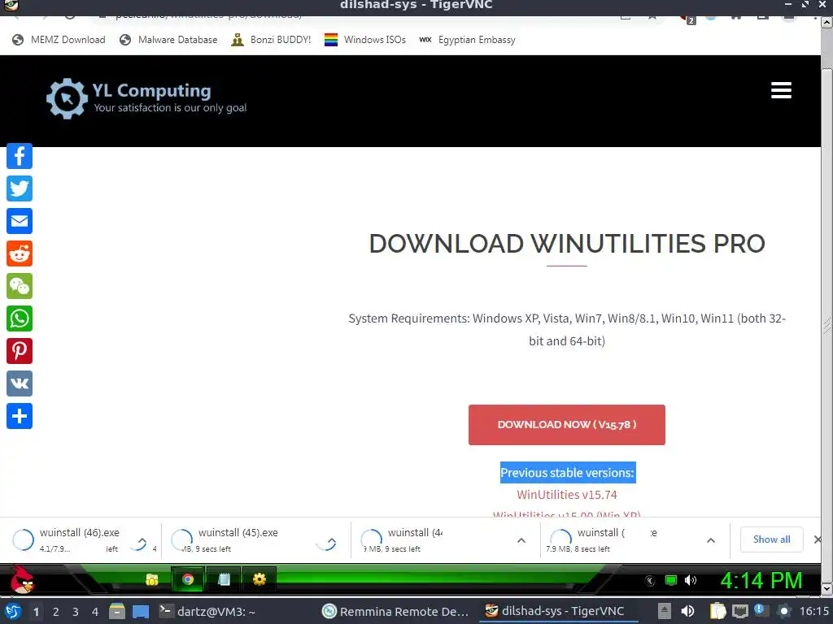This screenshot has width=833, height=624.
Task: Switch to workspace 4
Action: 95,612
